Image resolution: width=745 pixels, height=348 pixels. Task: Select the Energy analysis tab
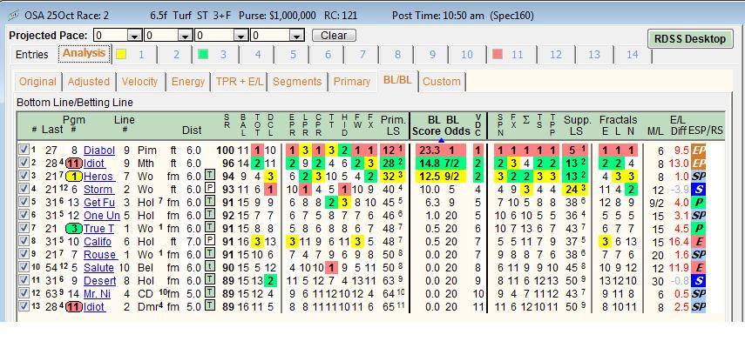point(188,82)
